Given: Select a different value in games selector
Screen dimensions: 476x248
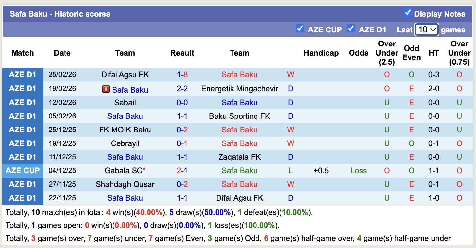Looking at the screenshot, I should [x=426, y=29].
